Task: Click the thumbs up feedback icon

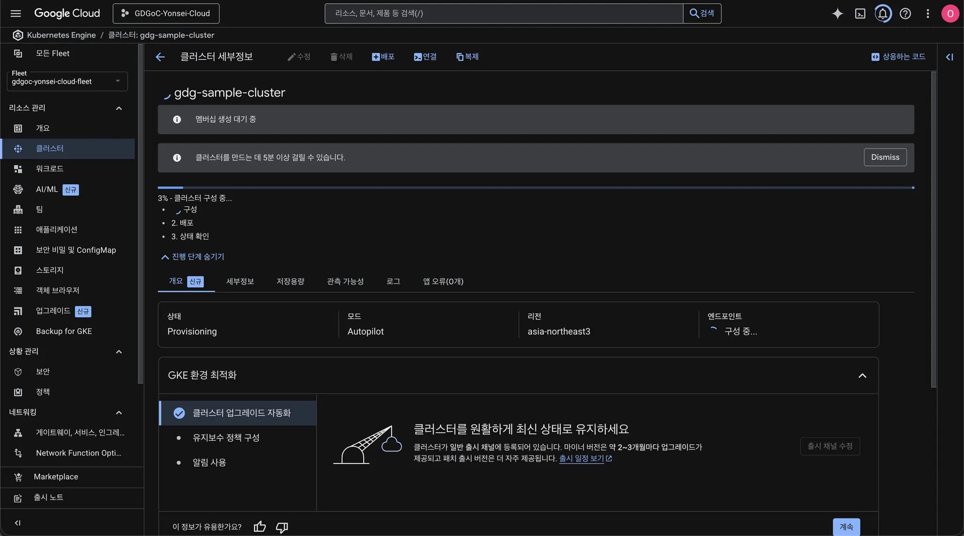Action: pyautogui.click(x=260, y=527)
